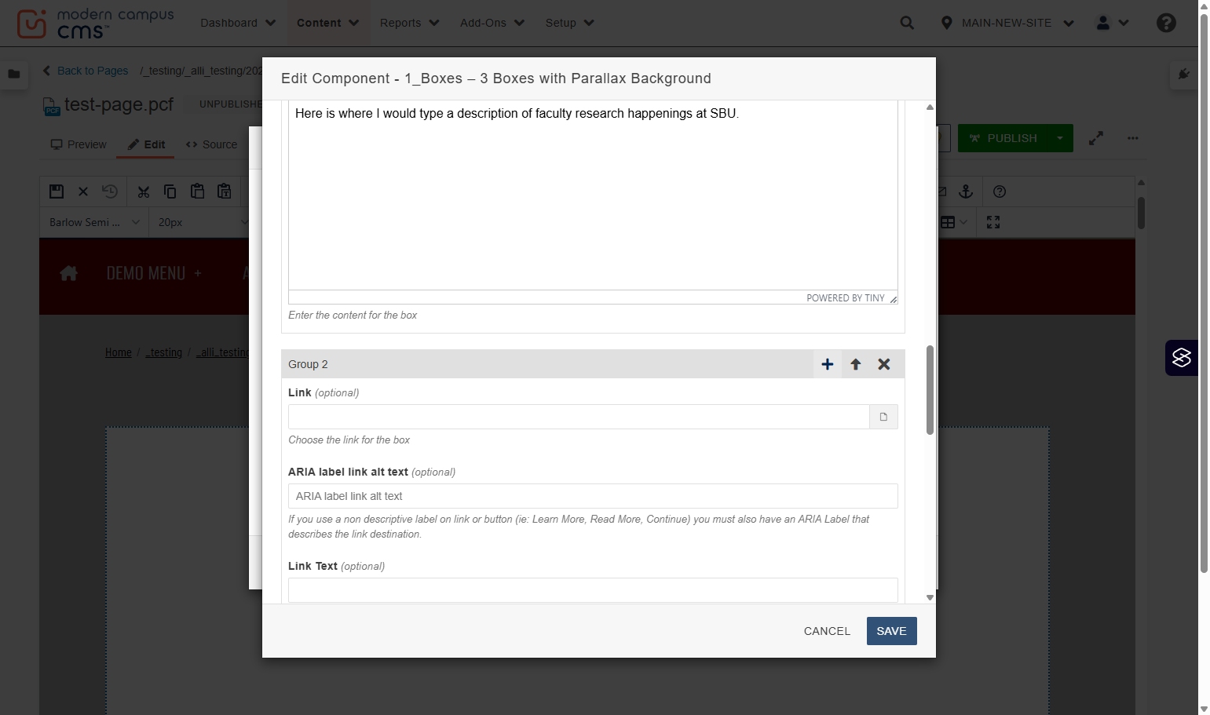Open the Publish button dropdown arrow
Viewport: 1210px width, 715px height.
pos(1060,138)
